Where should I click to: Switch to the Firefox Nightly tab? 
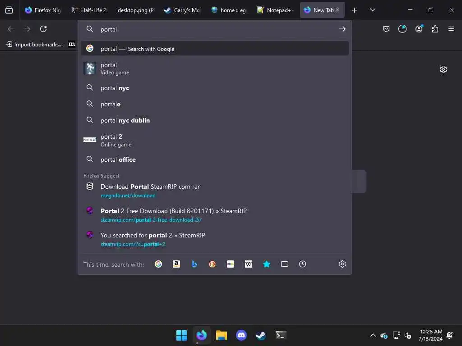(43, 10)
